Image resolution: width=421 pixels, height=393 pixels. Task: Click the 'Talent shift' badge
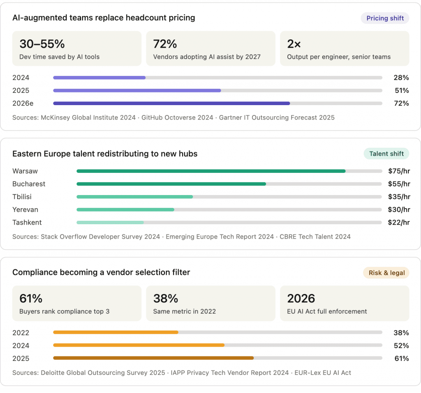(386, 153)
